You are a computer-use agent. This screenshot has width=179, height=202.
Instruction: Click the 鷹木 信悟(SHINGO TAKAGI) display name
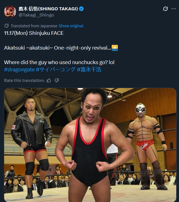tap(48, 9)
